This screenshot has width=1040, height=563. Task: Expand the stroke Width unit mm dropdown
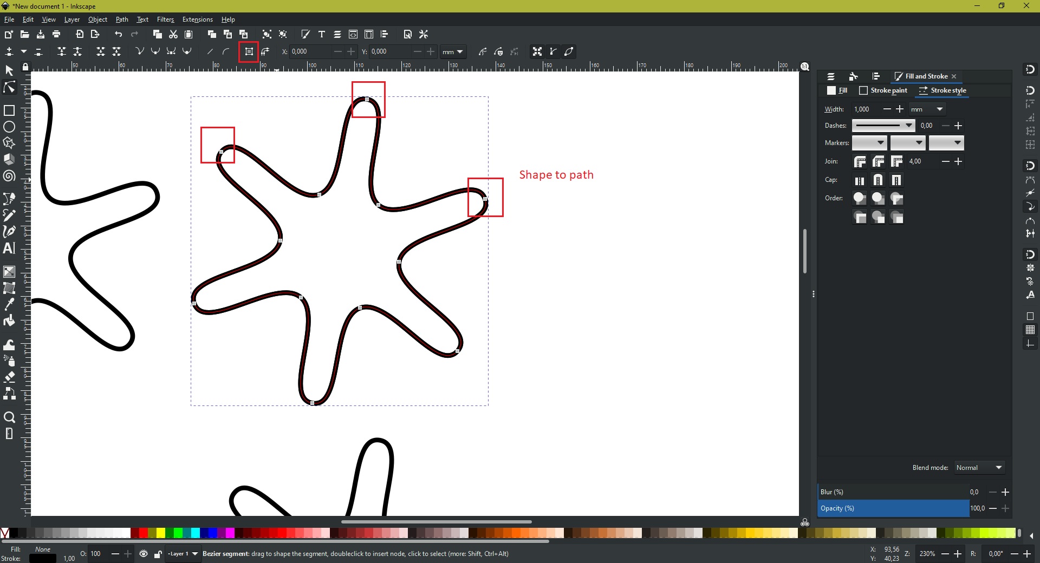927,109
